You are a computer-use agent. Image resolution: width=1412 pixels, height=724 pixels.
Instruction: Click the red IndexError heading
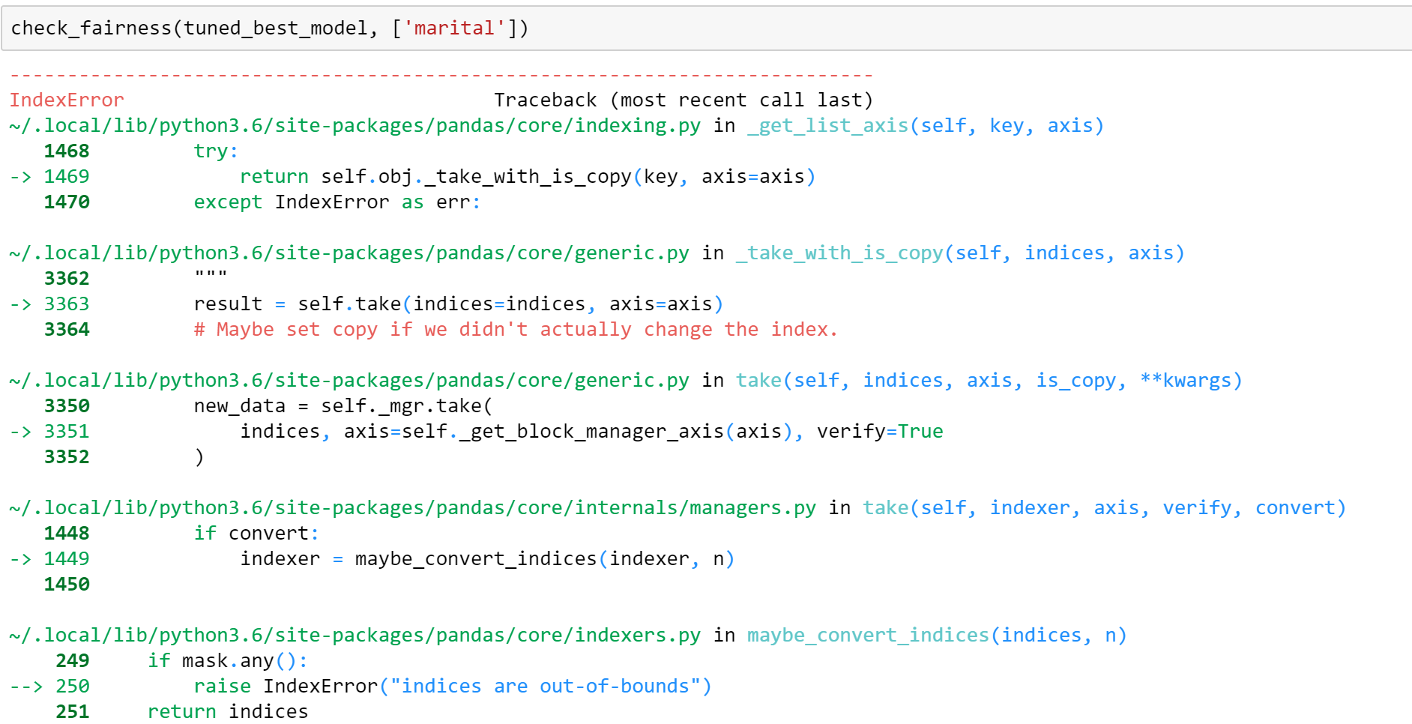point(67,100)
